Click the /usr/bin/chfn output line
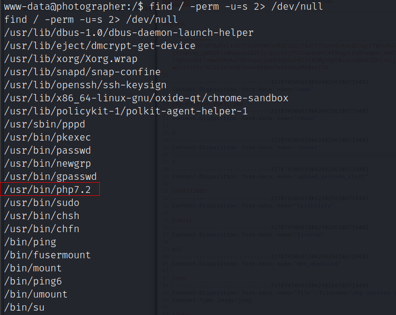Image resolution: width=396 pixels, height=315 pixels. (x=42, y=229)
